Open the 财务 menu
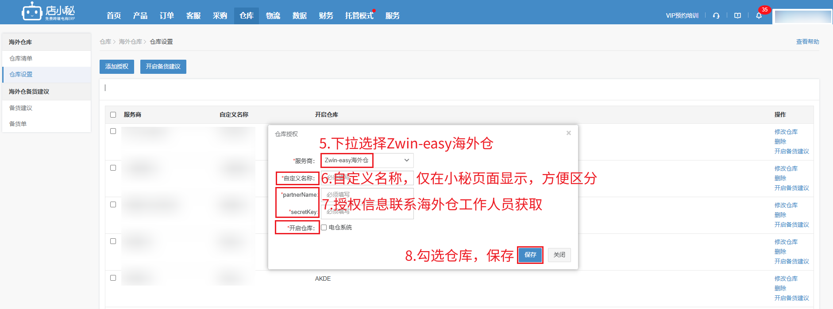 click(x=326, y=16)
